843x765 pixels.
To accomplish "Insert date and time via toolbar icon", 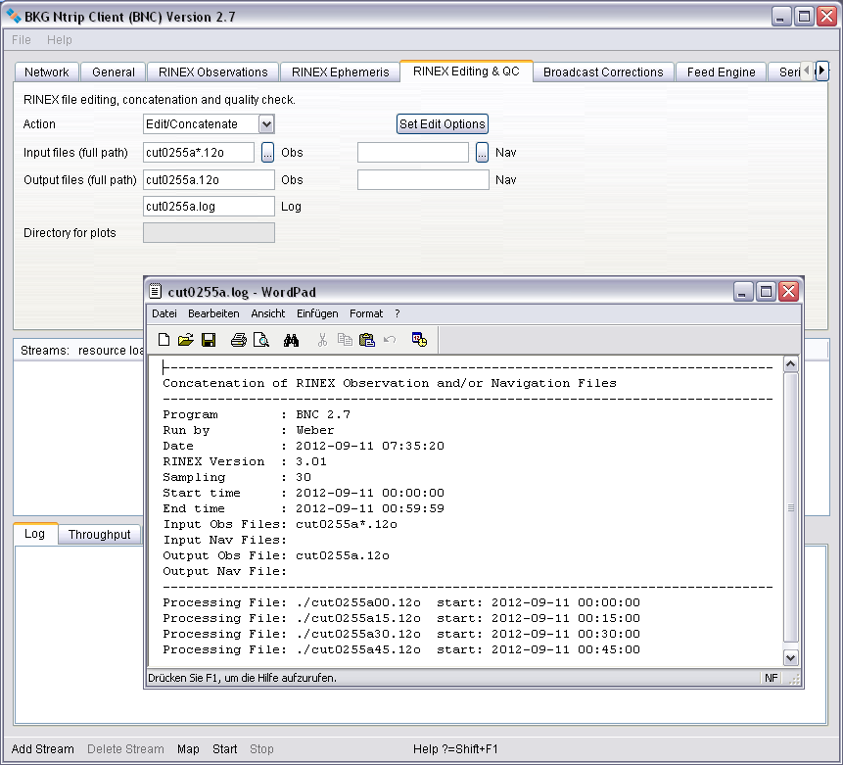I will pyautogui.click(x=419, y=340).
